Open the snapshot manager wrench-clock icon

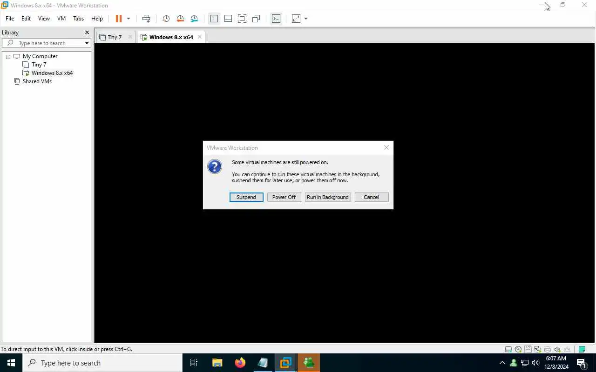point(194,19)
